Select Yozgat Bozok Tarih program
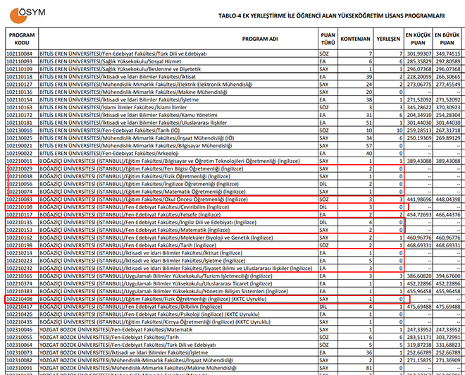 click(108, 338)
